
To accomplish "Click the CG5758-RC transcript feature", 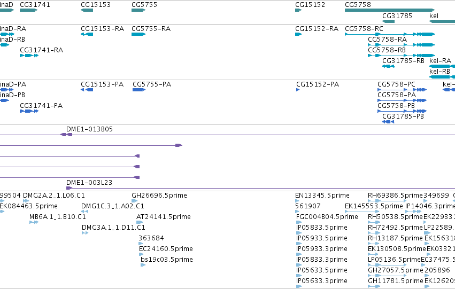I will 390,34.
